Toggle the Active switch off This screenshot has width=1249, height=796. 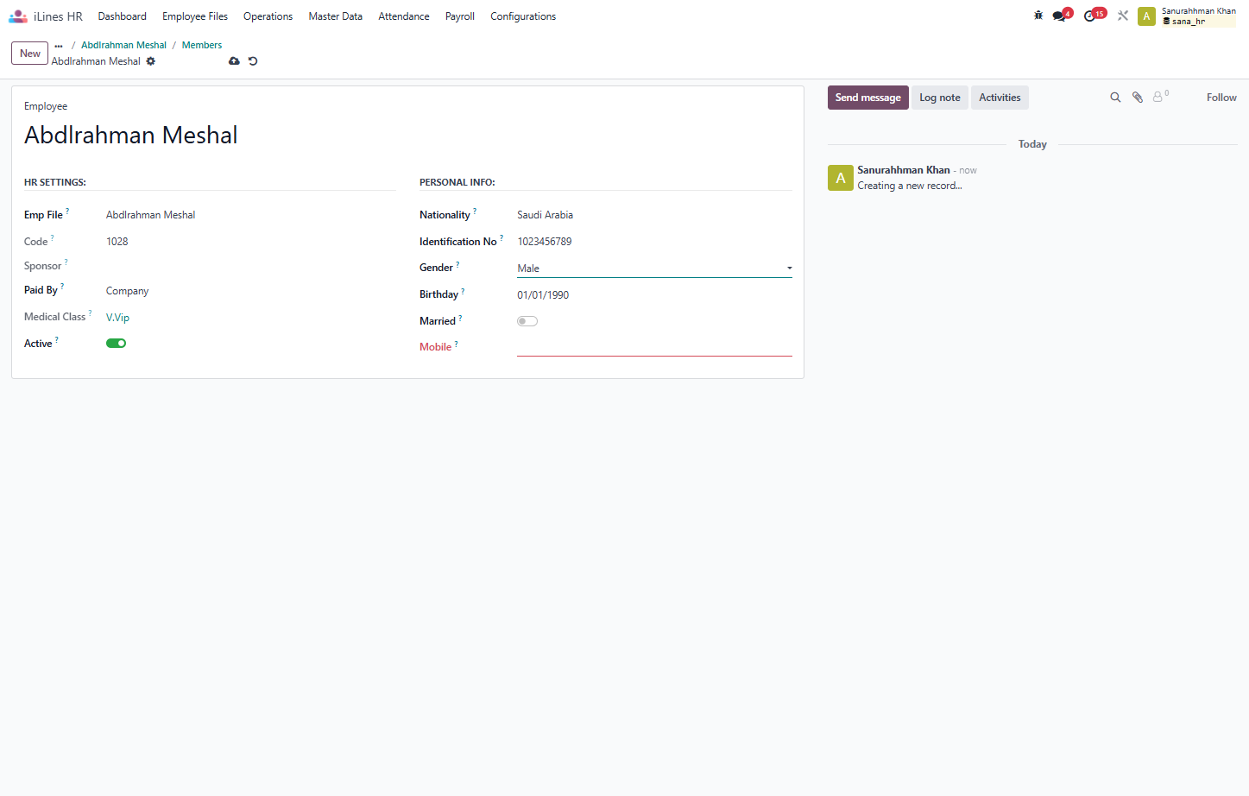pos(117,344)
